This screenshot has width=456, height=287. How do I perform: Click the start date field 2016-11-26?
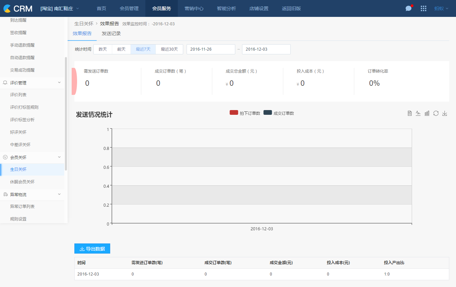(x=211, y=49)
